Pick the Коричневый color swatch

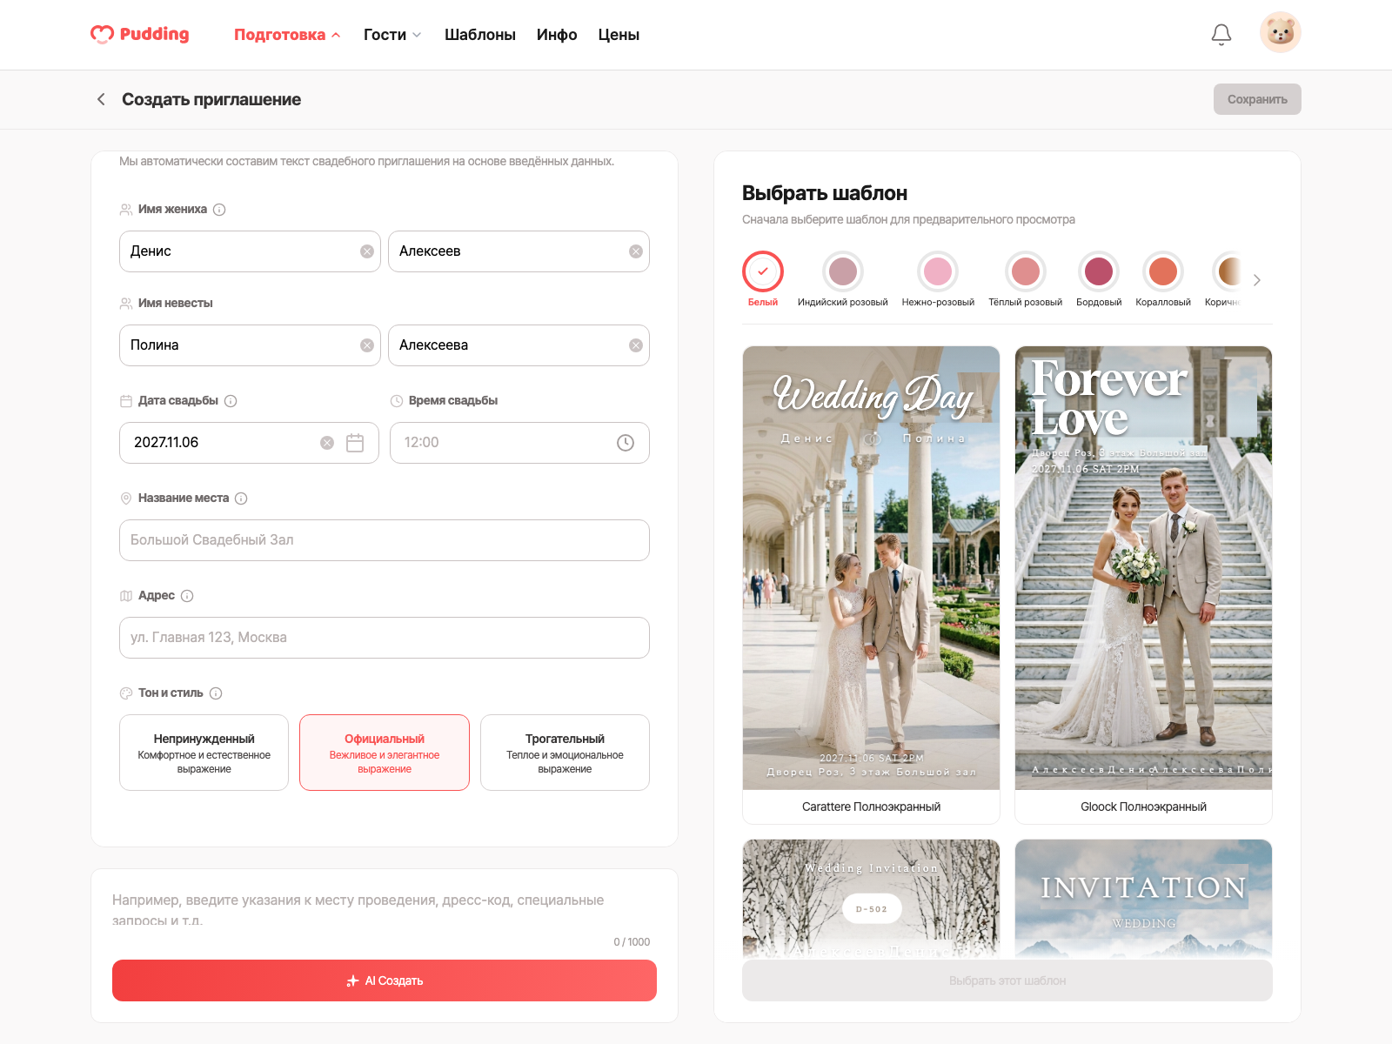pos(1227,271)
